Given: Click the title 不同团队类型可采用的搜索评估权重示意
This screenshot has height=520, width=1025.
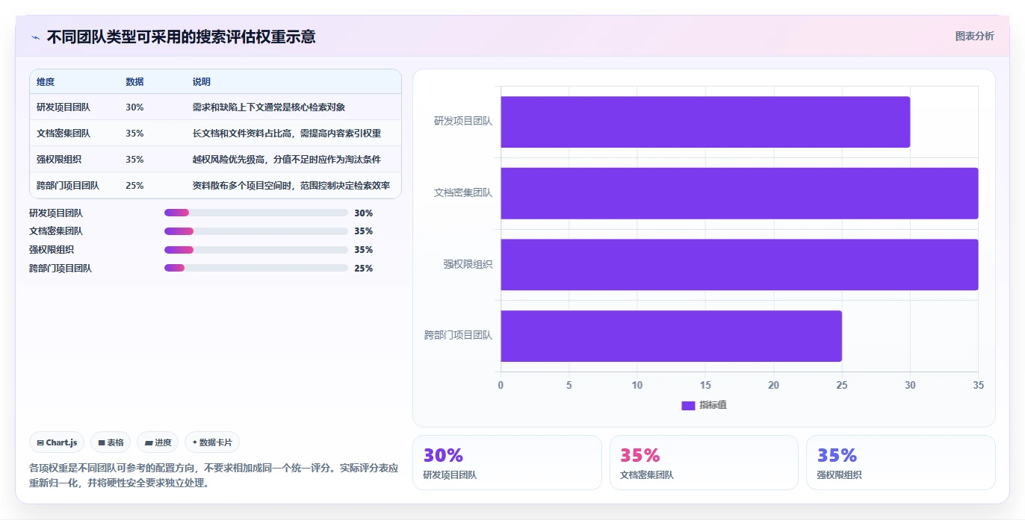Looking at the screenshot, I should click(181, 37).
